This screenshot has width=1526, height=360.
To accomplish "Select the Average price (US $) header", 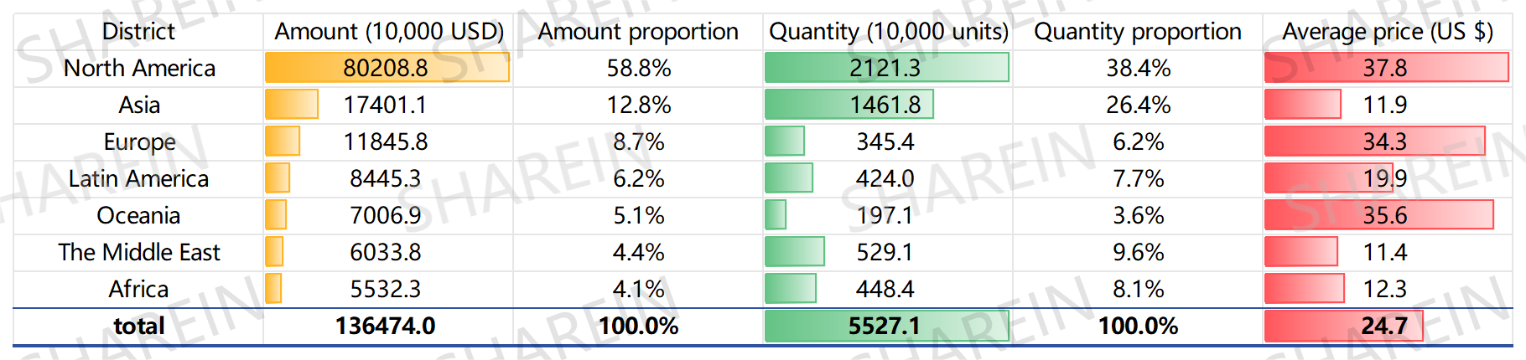I will pos(1388,32).
